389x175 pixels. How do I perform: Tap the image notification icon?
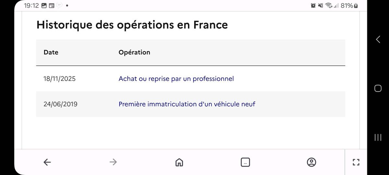tap(44, 6)
